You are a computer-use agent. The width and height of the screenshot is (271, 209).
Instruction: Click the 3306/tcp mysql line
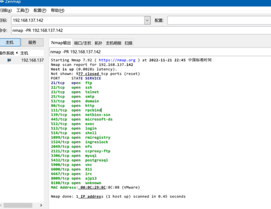(x=74, y=155)
